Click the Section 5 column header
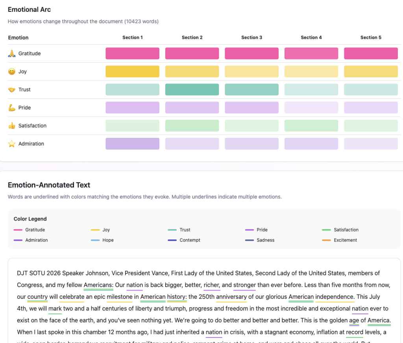The image size is (403, 343). tap(371, 37)
